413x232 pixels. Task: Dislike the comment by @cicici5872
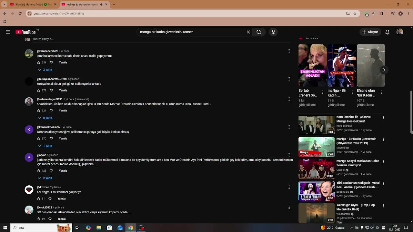pyautogui.click(x=50, y=219)
